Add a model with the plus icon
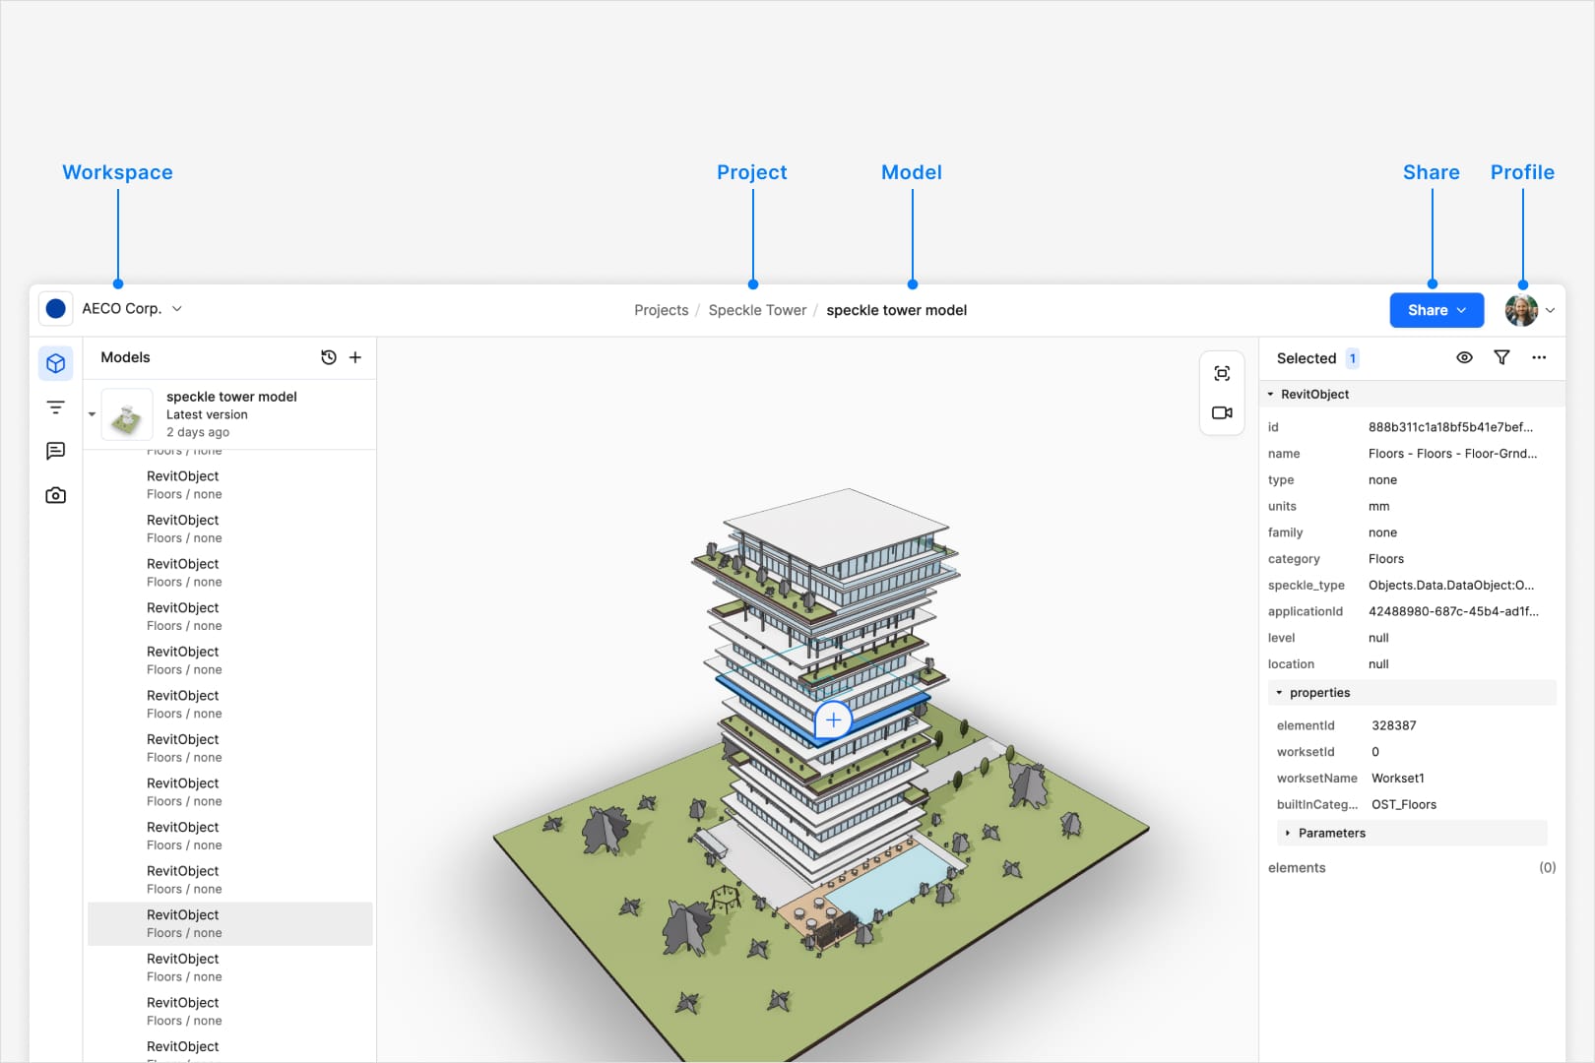1595x1063 pixels. (355, 357)
